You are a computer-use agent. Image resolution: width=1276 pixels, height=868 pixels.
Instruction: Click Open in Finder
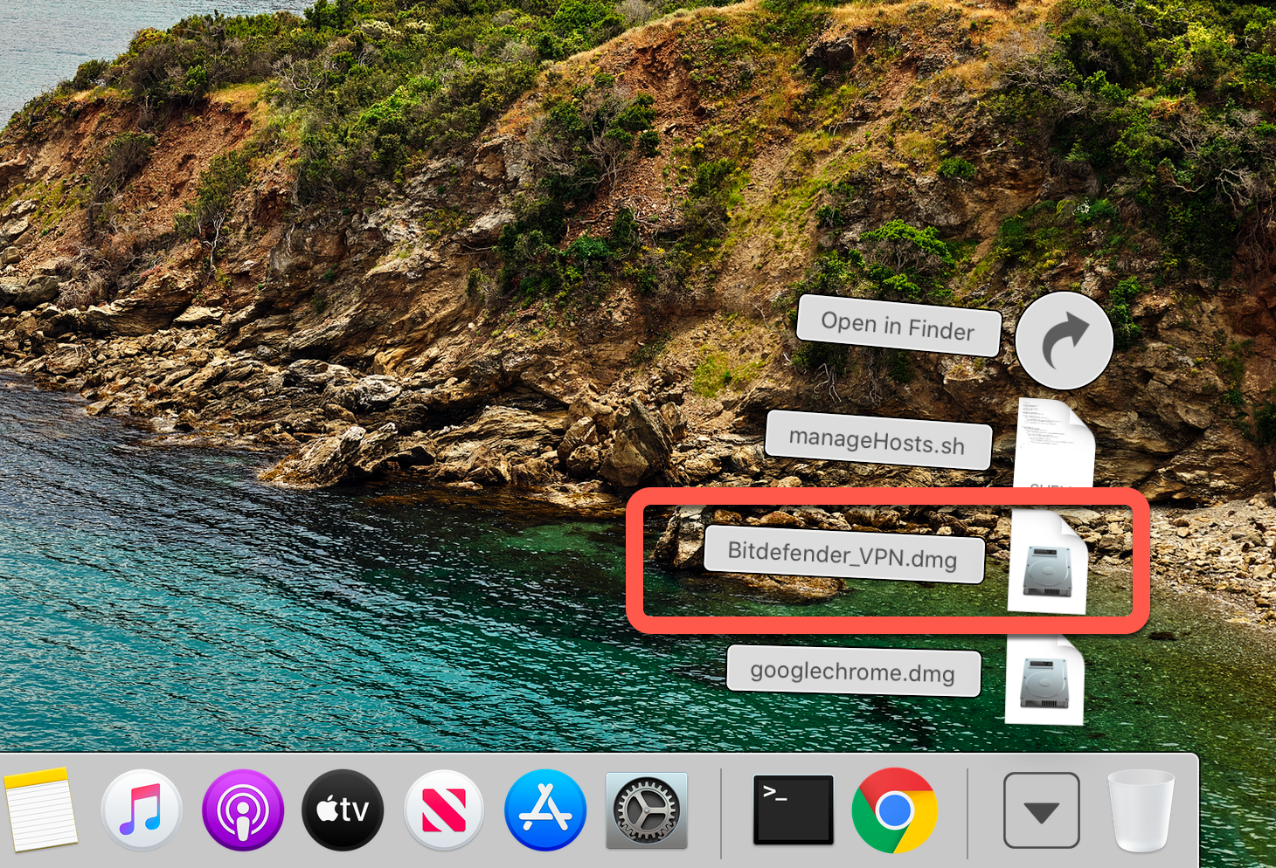click(897, 329)
